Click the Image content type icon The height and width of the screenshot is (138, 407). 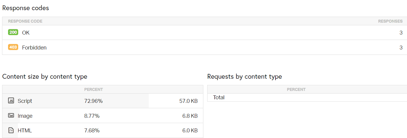coord(11,116)
